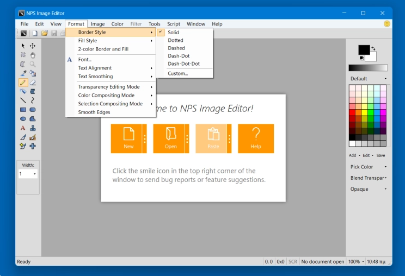Reset colors to default black and white

click(362, 59)
